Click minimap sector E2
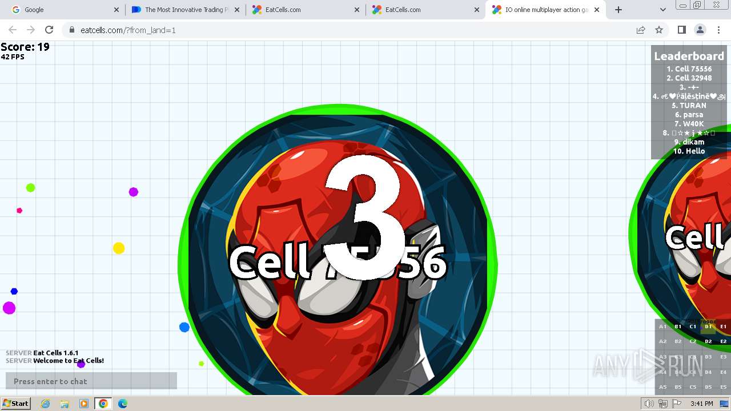 [723, 341]
